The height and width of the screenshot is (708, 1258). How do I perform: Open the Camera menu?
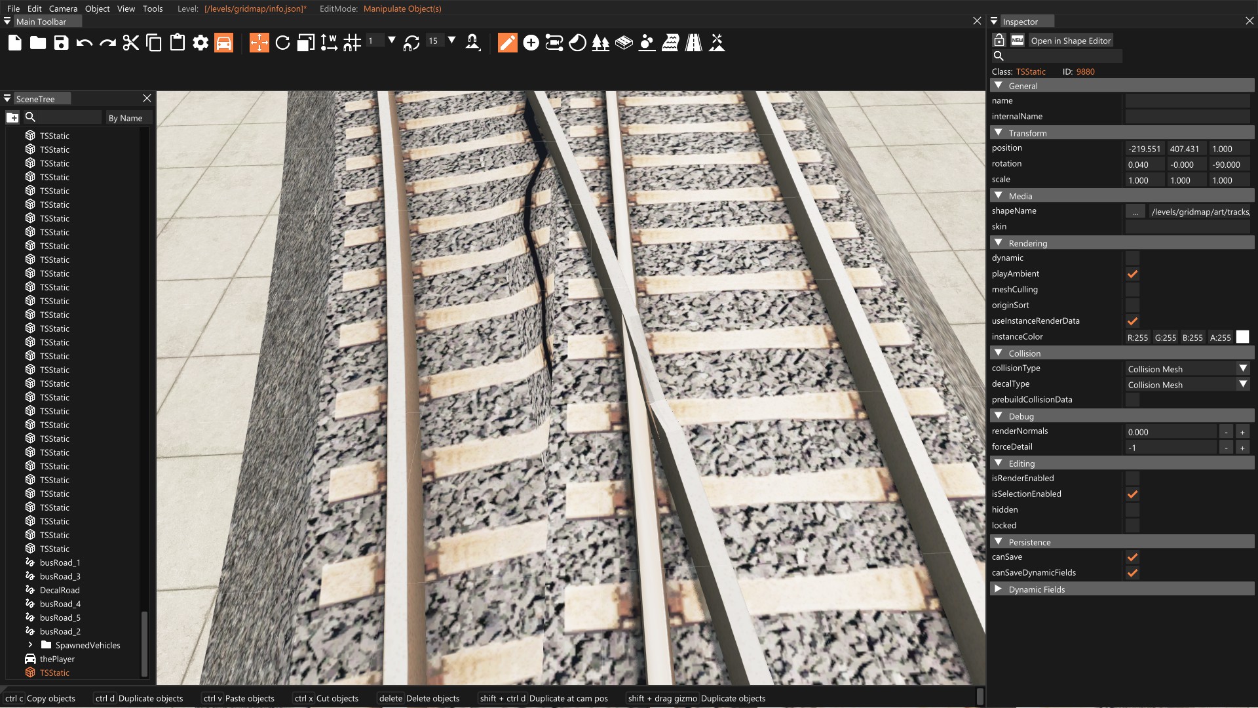coord(63,9)
